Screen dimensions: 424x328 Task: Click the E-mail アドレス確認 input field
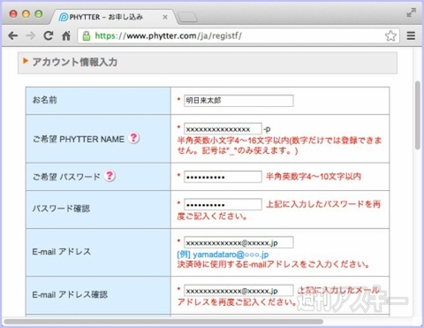(x=238, y=290)
